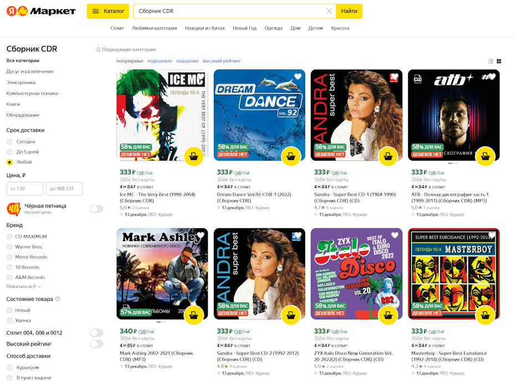Screen dimensions: 515x383
Task: Favorite Mark Ashley album heart icon
Action: [200, 235]
